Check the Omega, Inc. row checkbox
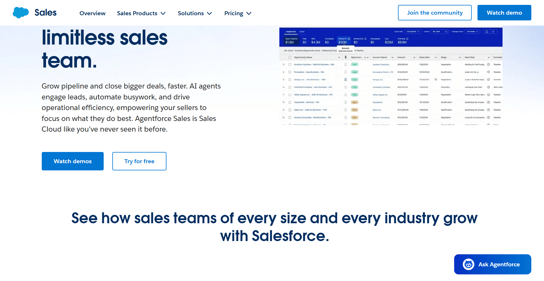 (290, 80)
